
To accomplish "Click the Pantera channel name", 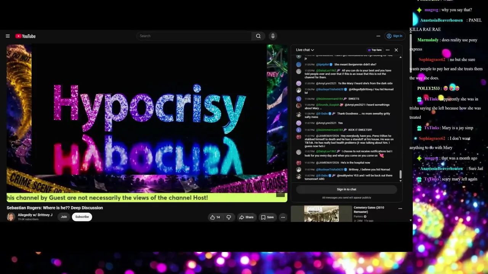I will click(x=358, y=217).
